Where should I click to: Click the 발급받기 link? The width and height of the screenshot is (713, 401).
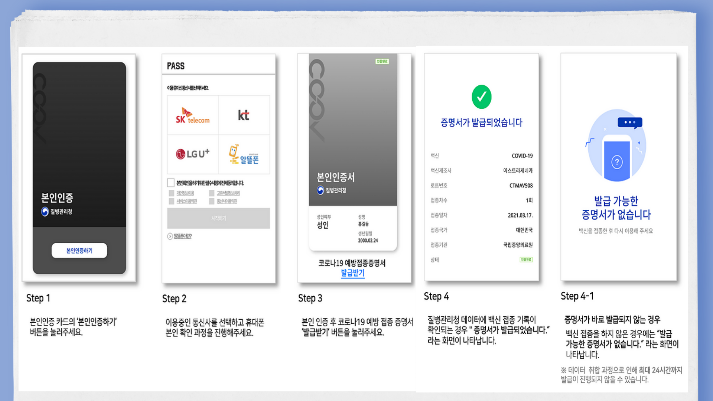tap(352, 273)
